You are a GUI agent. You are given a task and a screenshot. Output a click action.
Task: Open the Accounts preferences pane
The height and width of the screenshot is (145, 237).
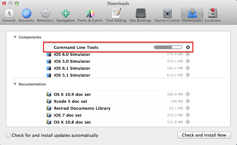pos(26,16)
